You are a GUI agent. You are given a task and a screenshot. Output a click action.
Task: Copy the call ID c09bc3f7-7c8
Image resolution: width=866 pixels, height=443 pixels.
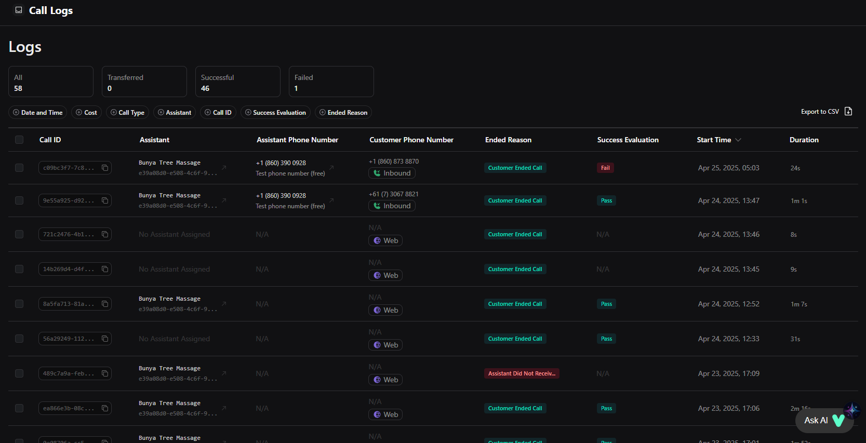click(x=105, y=168)
